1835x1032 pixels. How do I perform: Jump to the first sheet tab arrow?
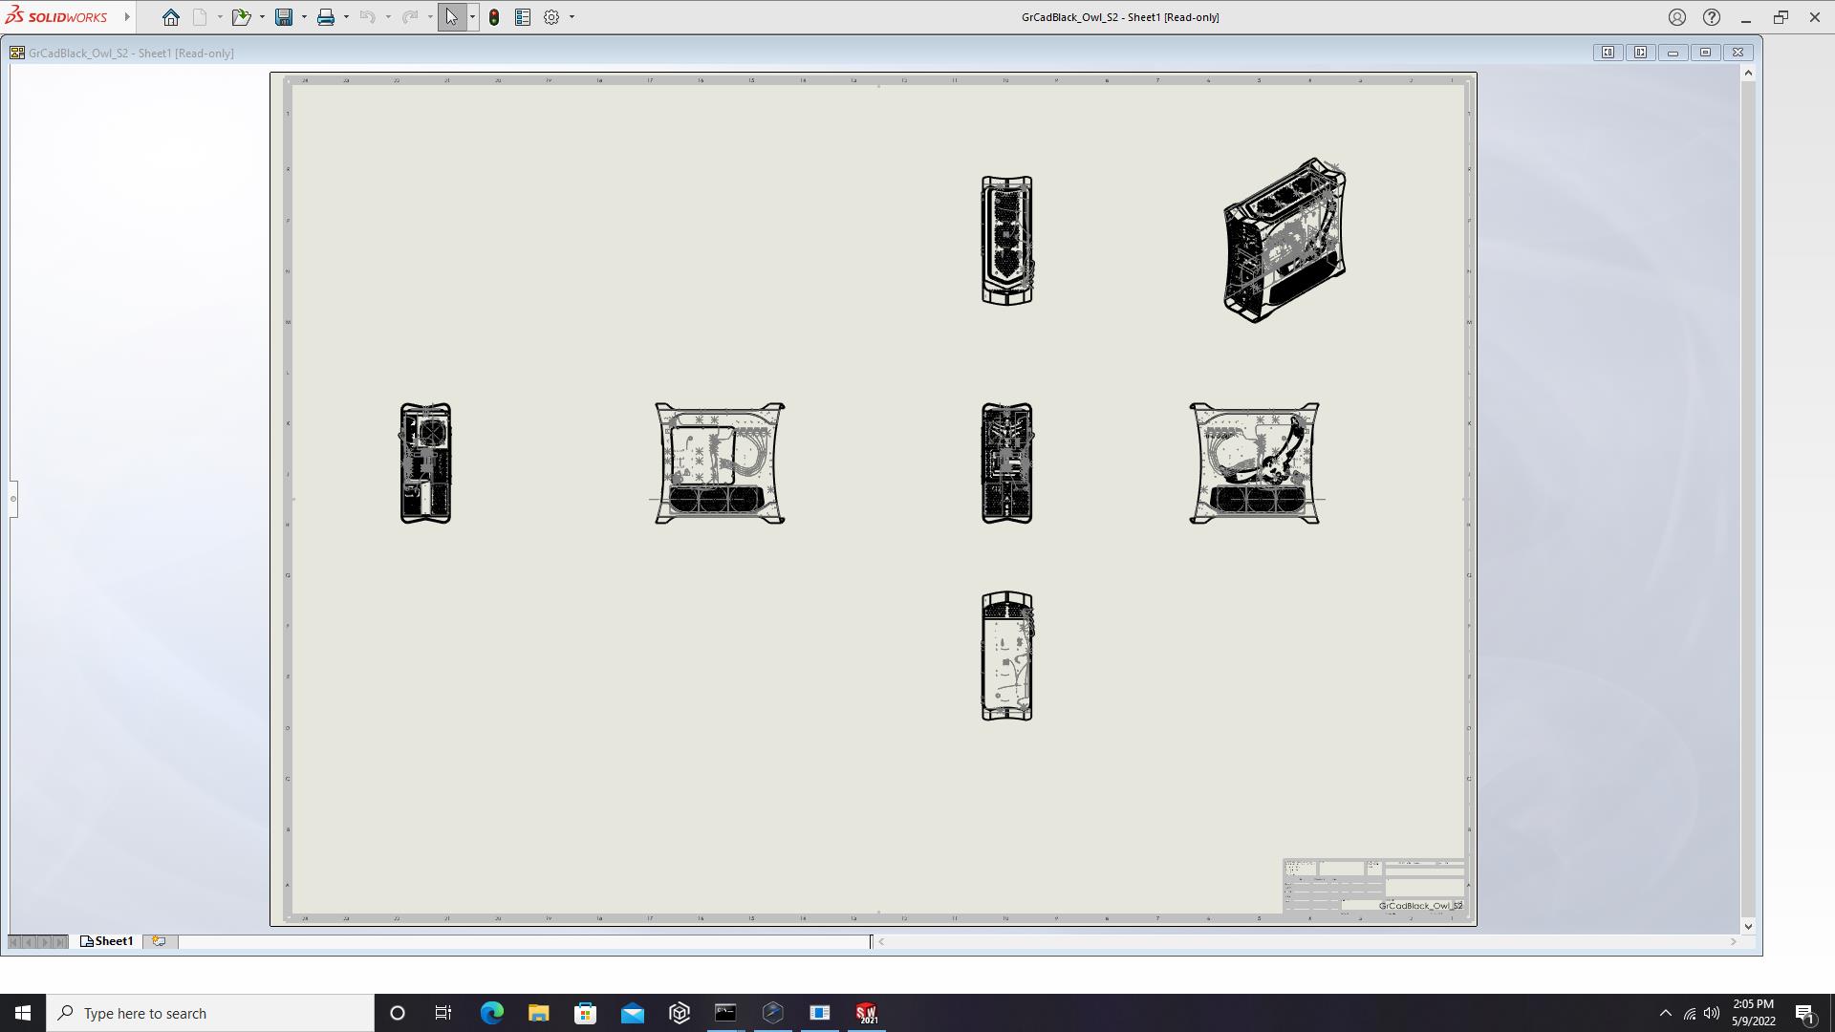(x=14, y=942)
